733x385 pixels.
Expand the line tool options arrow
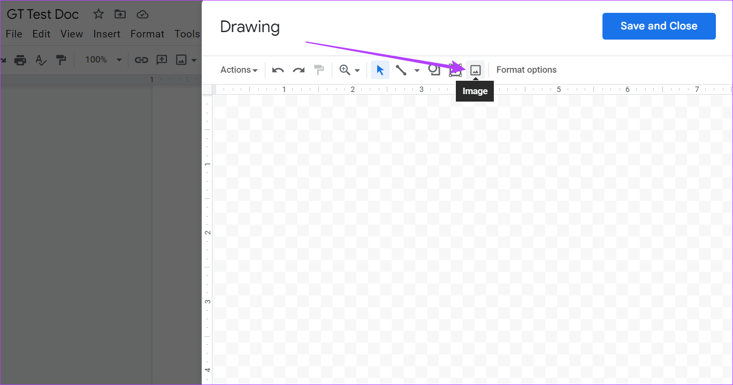[x=417, y=70]
